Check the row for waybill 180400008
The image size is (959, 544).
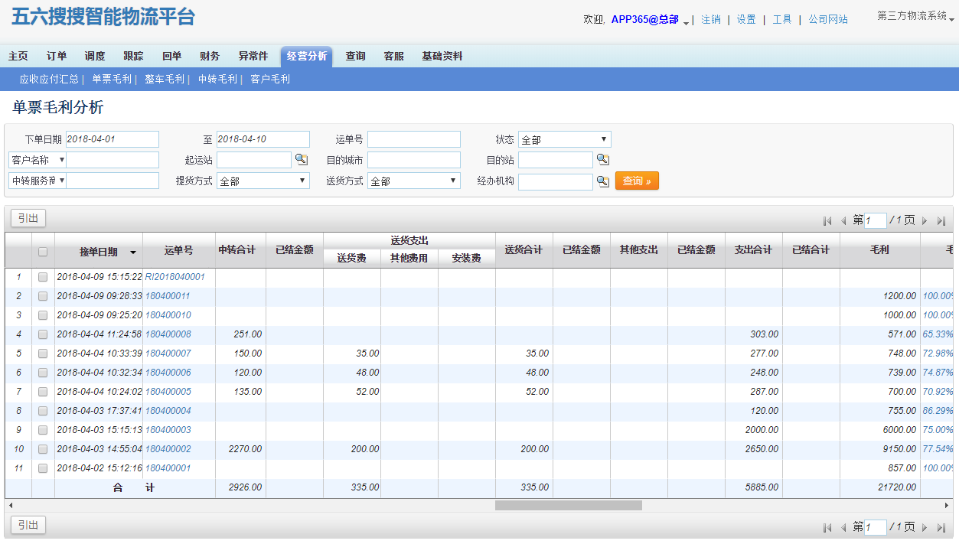click(x=43, y=334)
